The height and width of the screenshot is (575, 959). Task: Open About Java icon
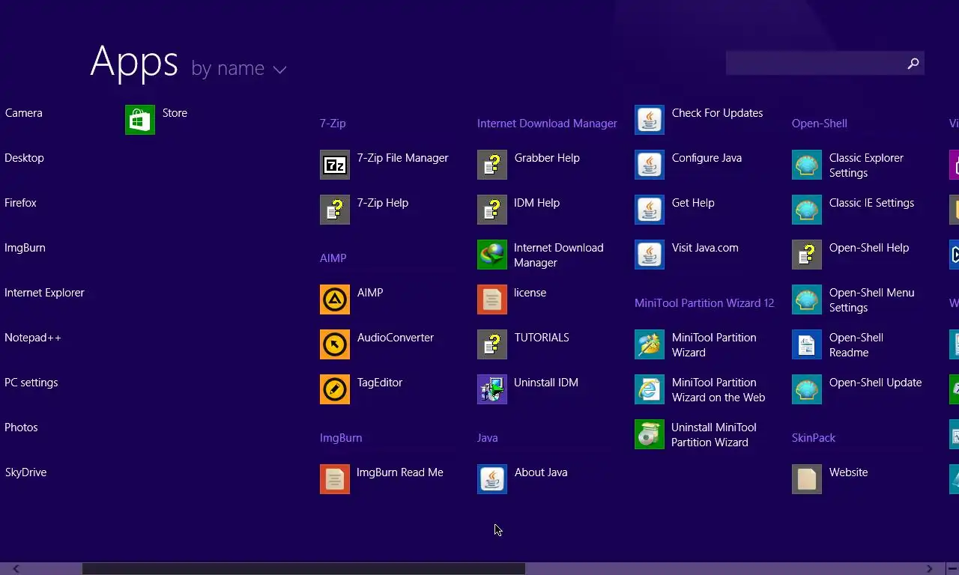492,479
